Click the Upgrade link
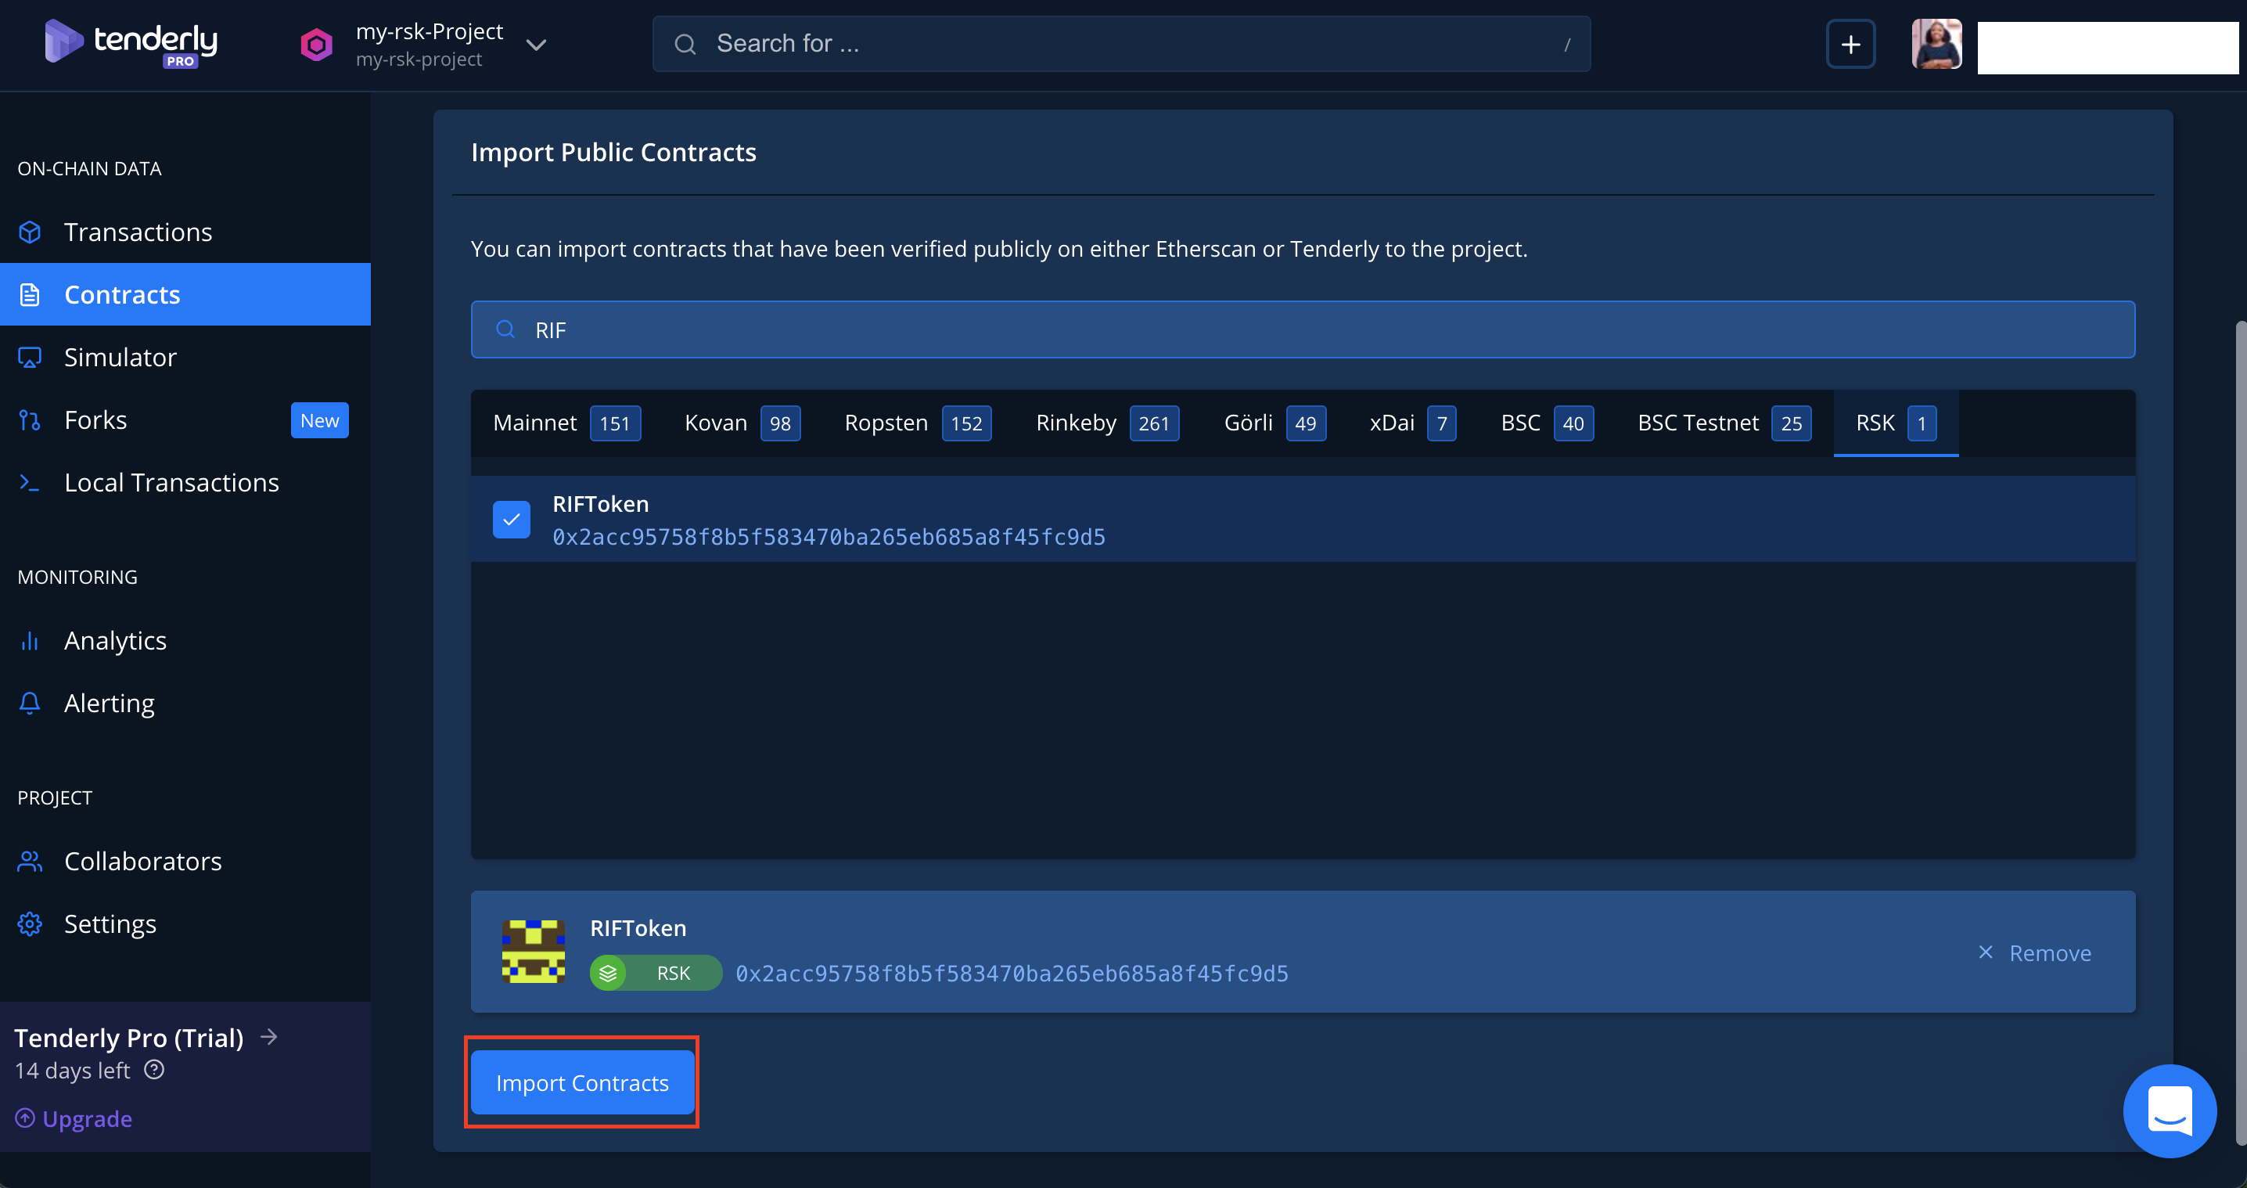The width and height of the screenshot is (2247, 1188). [87, 1118]
